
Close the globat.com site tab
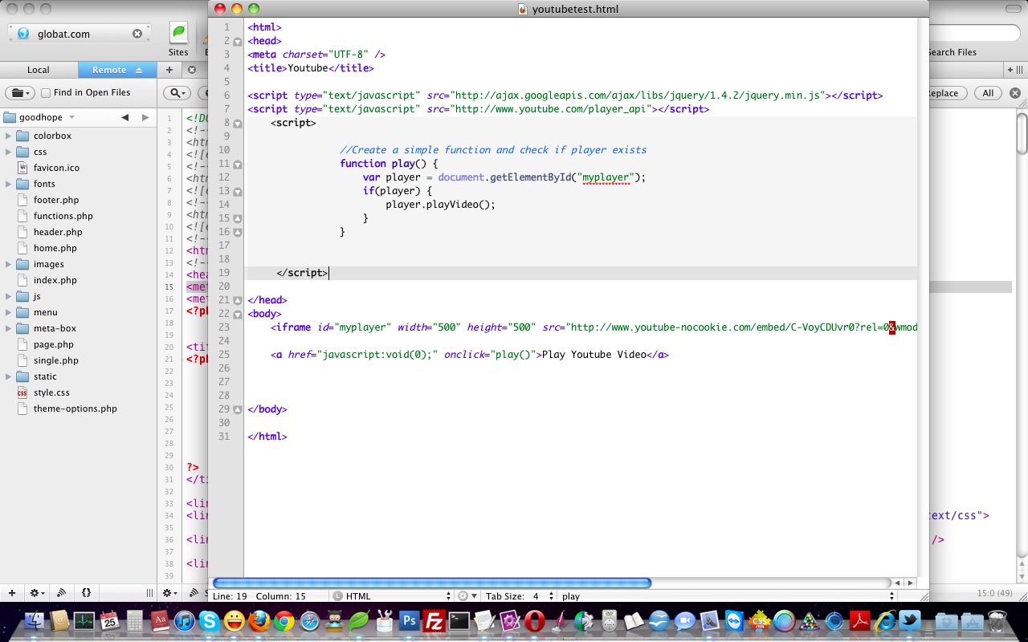pos(137,34)
